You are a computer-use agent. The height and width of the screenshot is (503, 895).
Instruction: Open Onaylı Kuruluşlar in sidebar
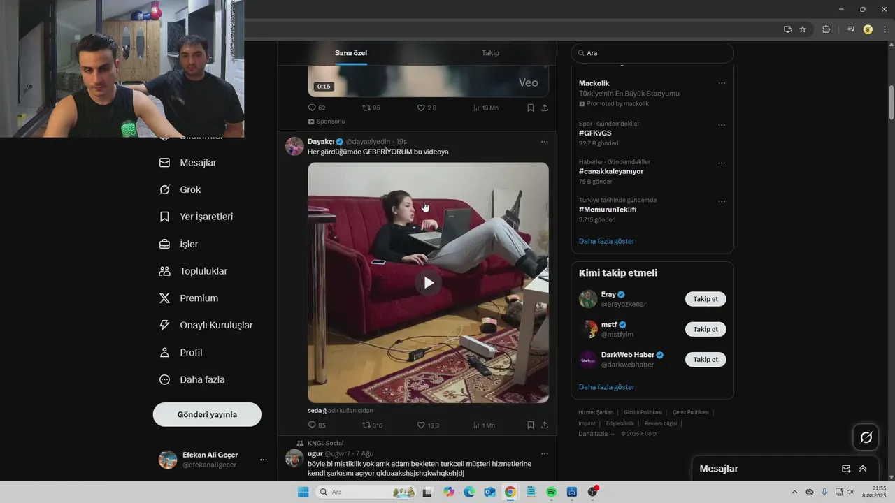click(x=206, y=326)
